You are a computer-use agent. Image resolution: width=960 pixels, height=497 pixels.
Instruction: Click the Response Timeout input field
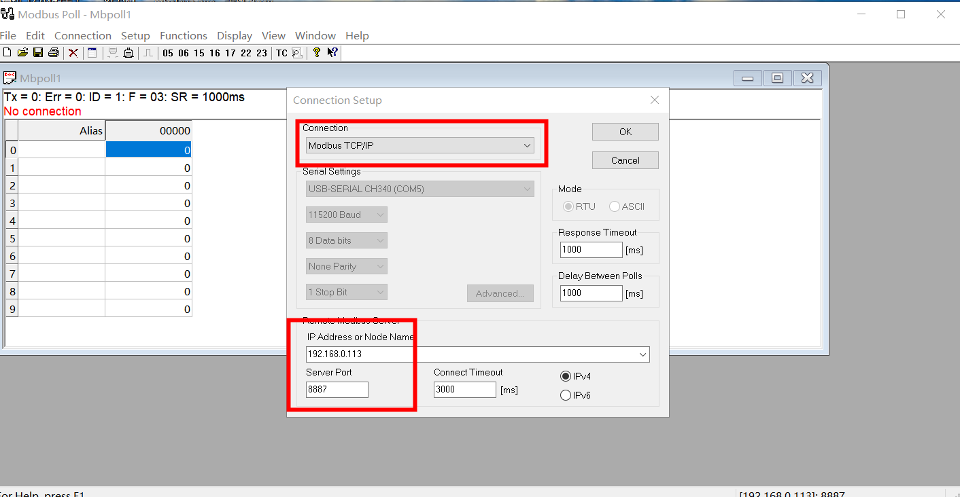pyautogui.click(x=591, y=250)
